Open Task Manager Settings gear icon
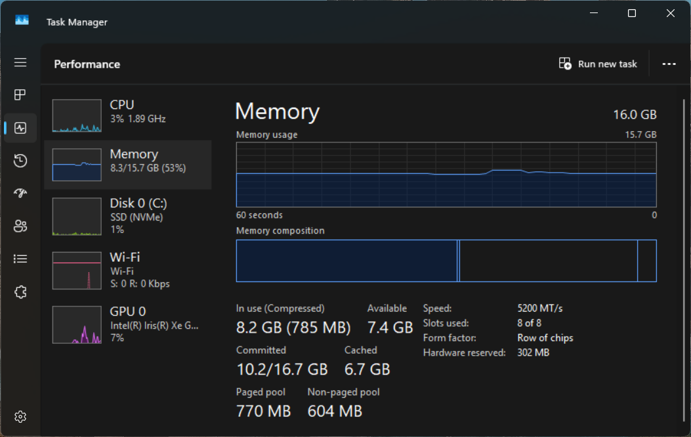Screen dimensions: 691x437 point(20,417)
